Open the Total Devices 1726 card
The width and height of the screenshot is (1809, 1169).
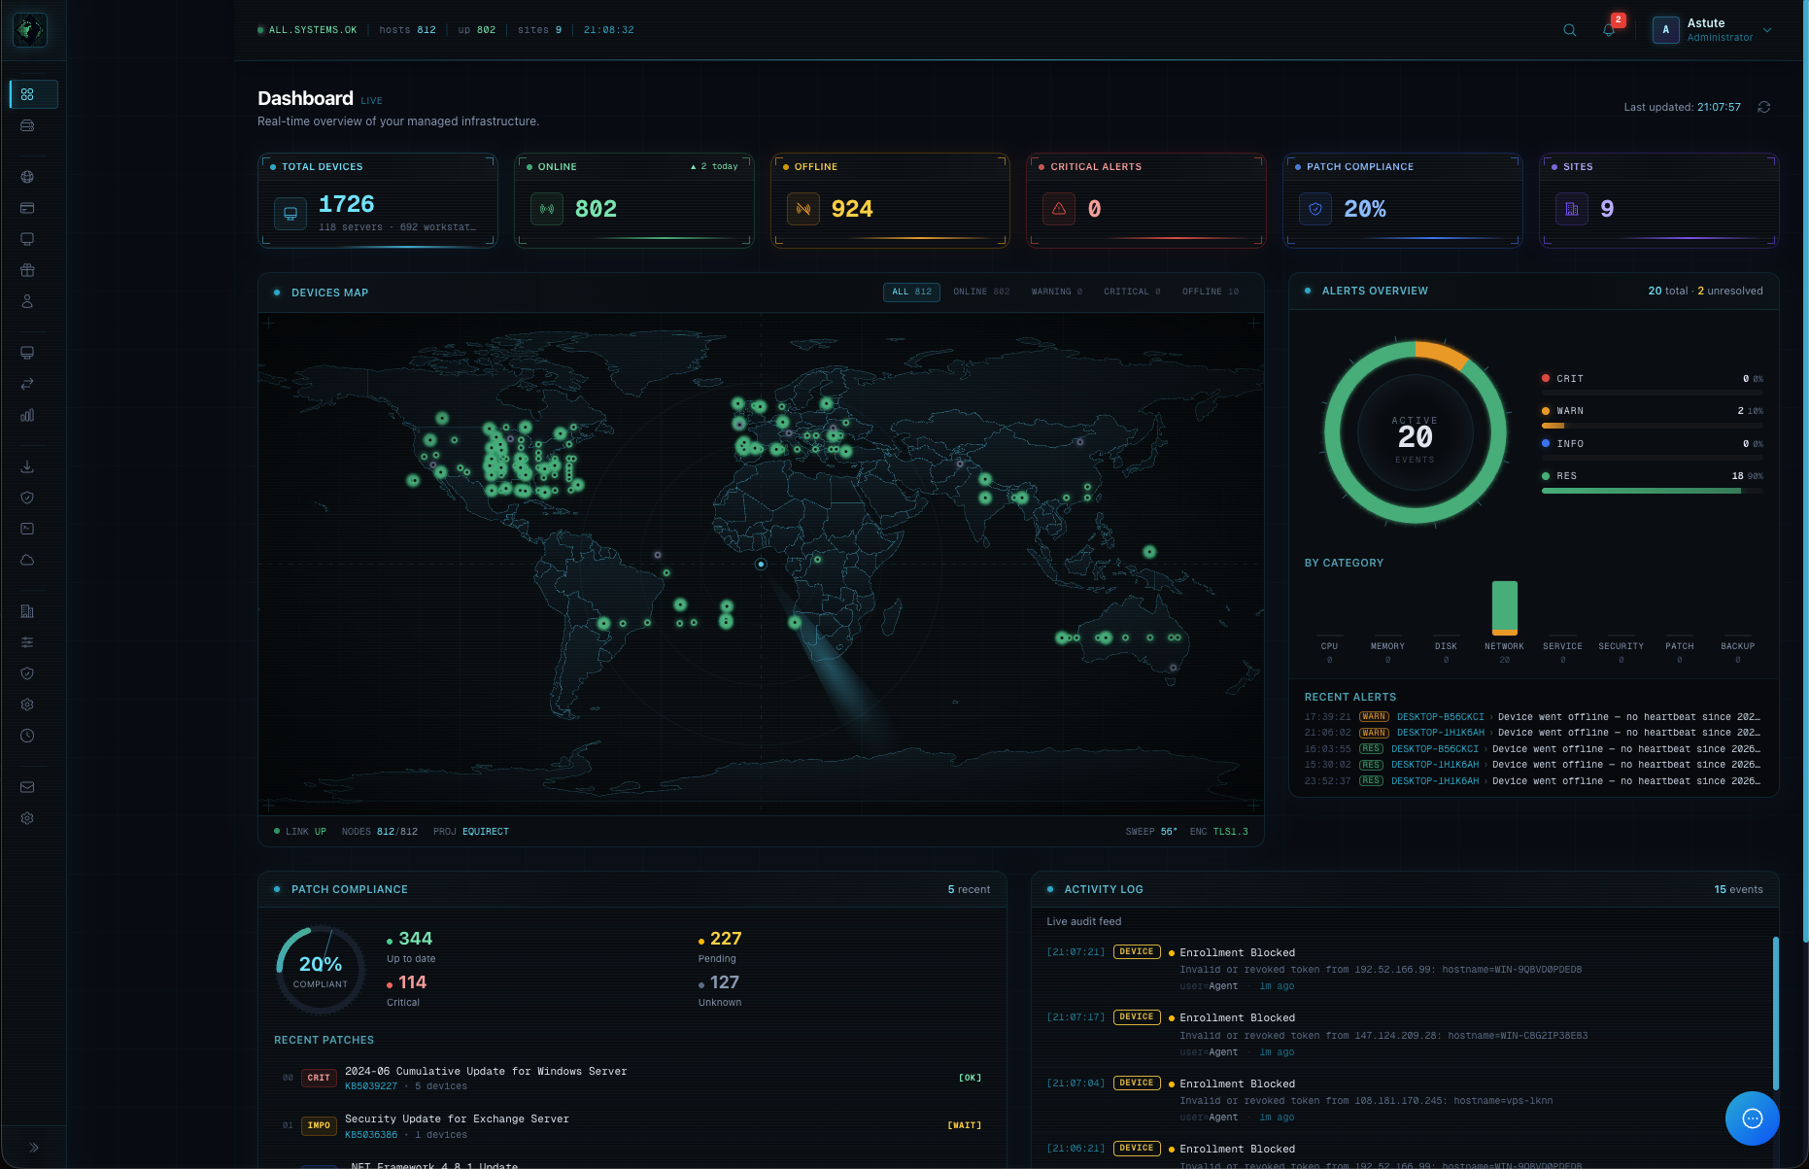click(x=377, y=200)
